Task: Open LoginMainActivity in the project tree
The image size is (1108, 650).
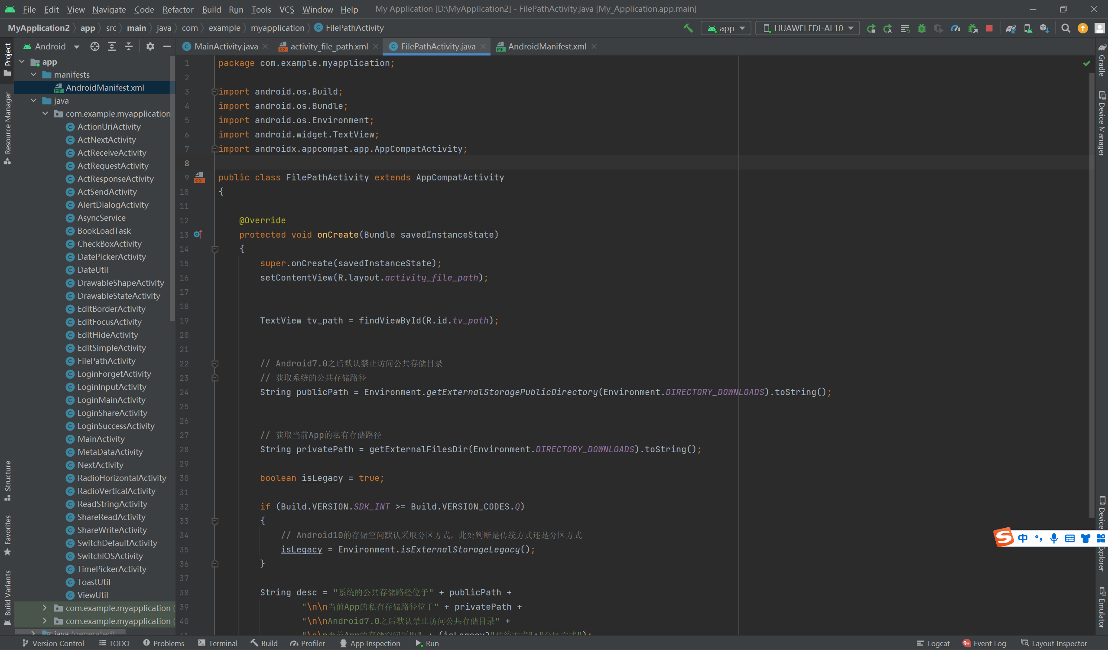Action: 111,400
